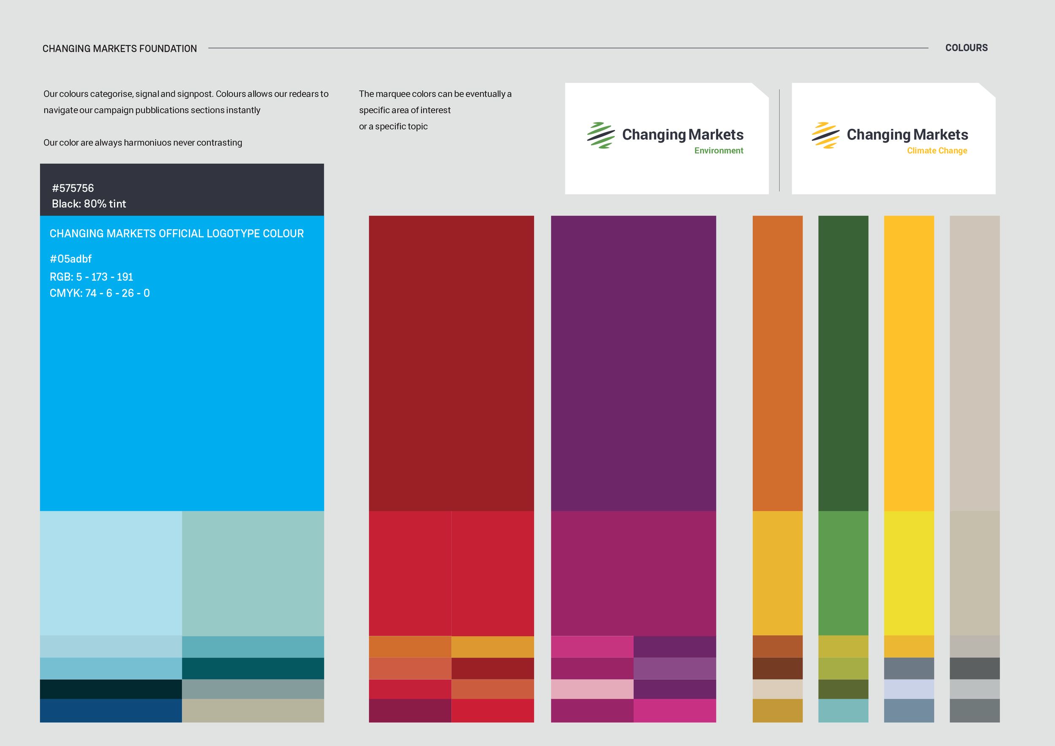Click the yellow Climate Change subtitle text
This screenshot has width=1055, height=746.
[x=936, y=151]
